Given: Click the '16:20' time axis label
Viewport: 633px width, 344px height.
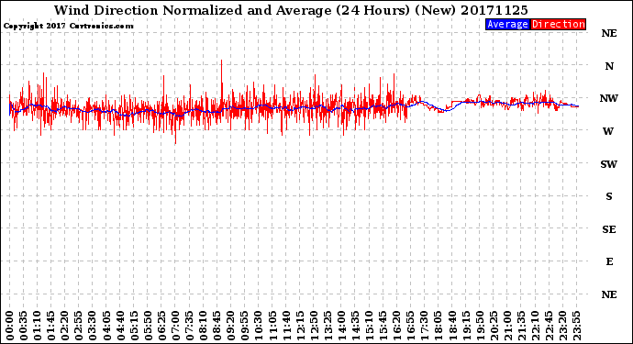Looking at the screenshot, I should (397, 326).
